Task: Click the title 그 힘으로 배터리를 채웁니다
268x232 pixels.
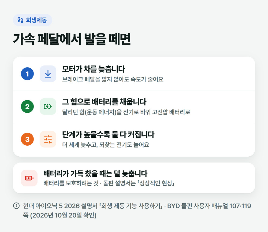Action: click(104, 102)
